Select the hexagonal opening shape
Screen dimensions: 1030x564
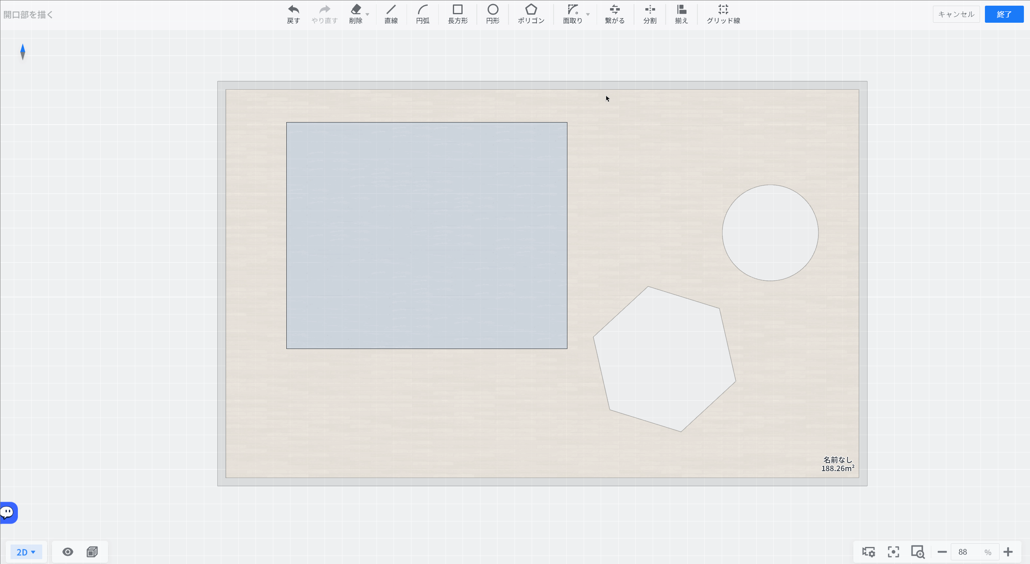[x=664, y=359]
